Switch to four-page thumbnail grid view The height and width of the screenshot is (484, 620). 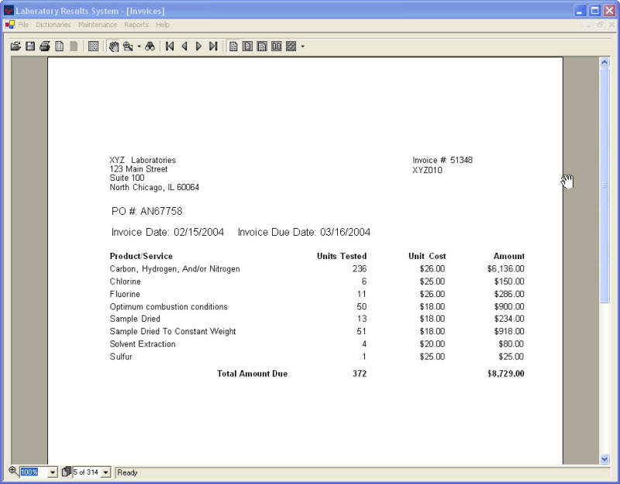coord(291,47)
